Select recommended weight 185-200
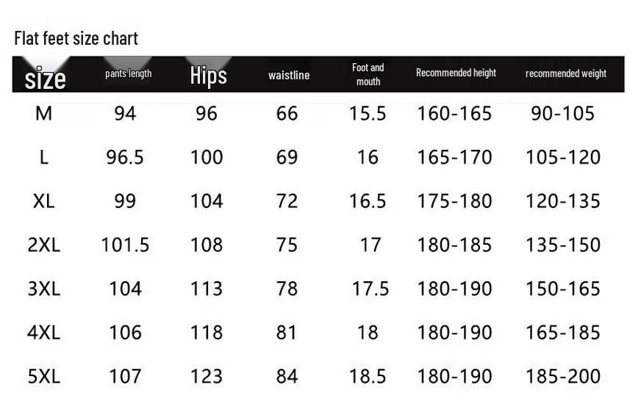The height and width of the screenshot is (404, 630). click(563, 376)
